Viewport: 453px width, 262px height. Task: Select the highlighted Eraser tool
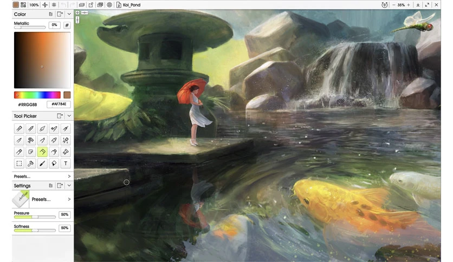pos(42,152)
